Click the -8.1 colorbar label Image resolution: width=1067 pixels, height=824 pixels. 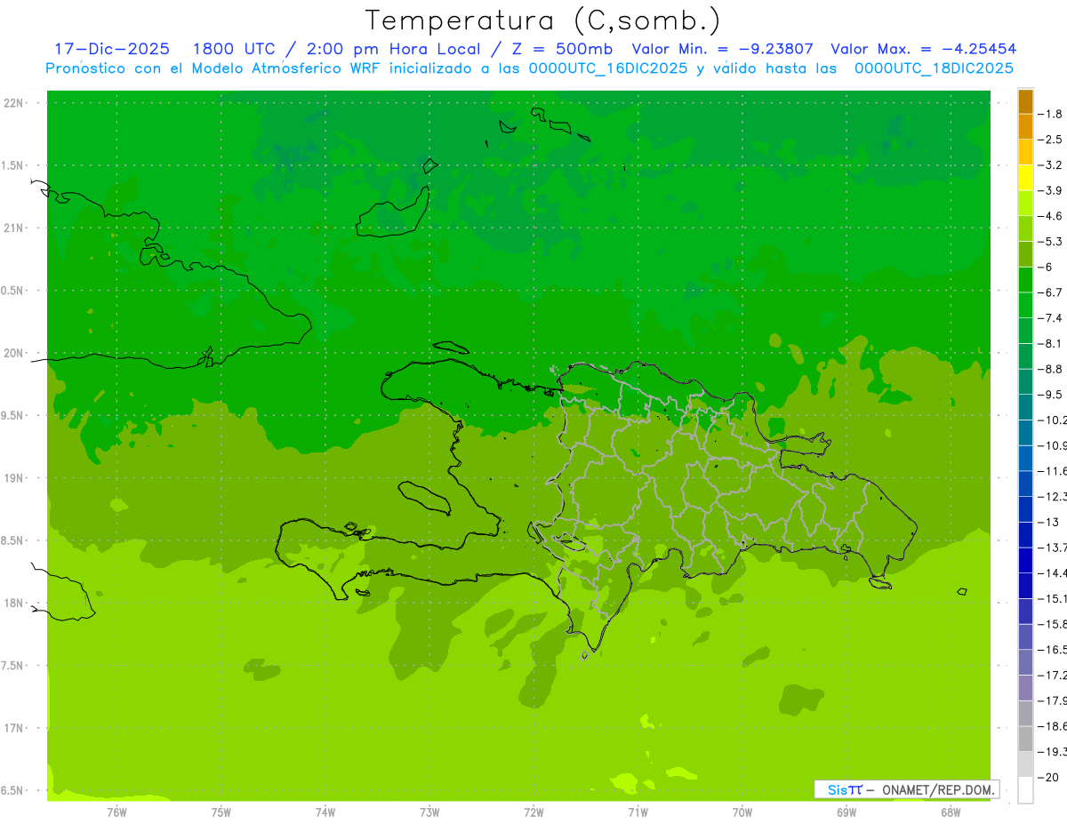coord(1050,343)
